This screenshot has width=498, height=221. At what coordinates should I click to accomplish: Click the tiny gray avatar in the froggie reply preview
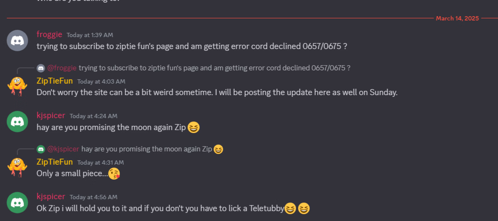pyautogui.click(x=41, y=68)
